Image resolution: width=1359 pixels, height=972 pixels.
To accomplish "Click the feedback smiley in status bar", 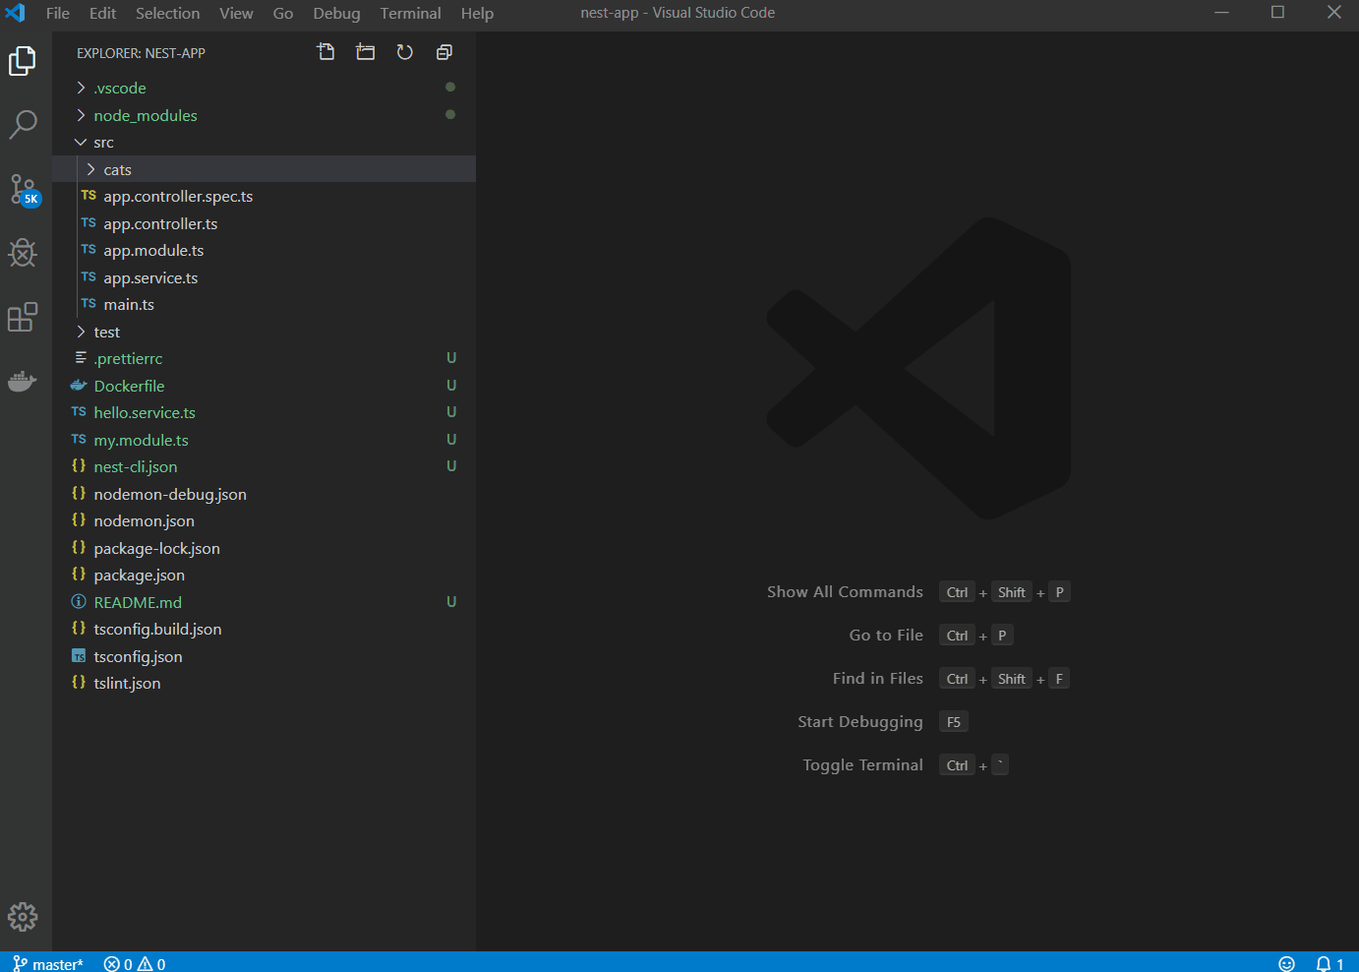I will pyautogui.click(x=1286, y=963).
